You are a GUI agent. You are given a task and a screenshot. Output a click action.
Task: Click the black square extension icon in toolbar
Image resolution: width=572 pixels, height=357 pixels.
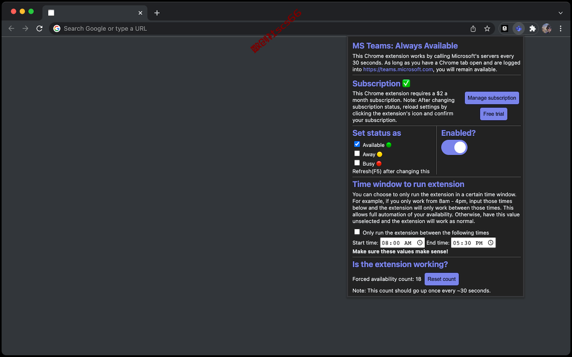pyautogui.click(x=505, y=29)
